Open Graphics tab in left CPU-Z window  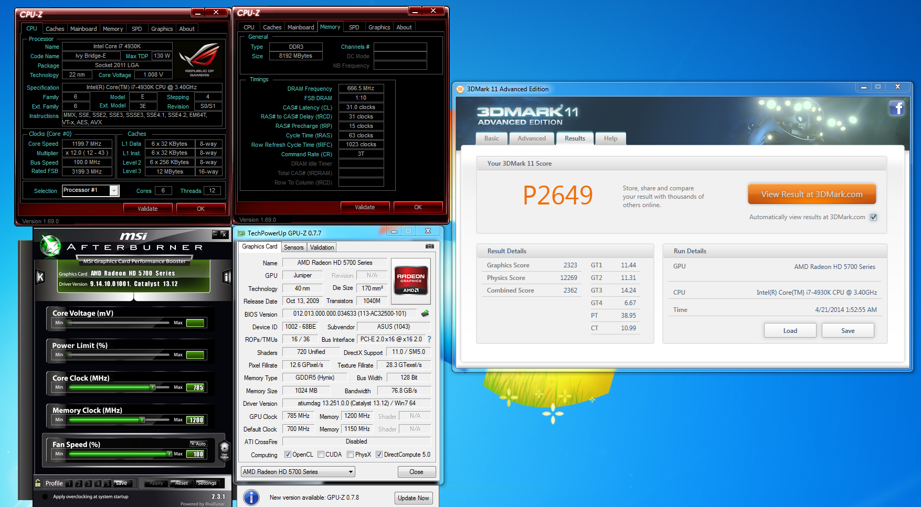point(162,29)
